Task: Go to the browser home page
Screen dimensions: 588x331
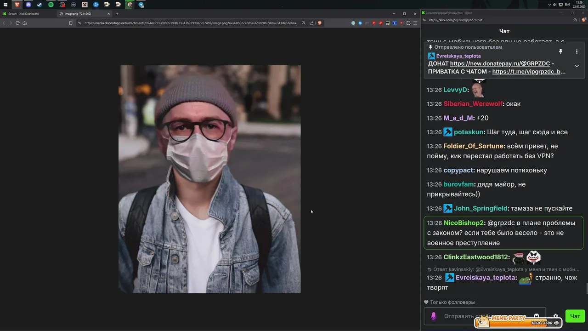Action: pyautogui.click(x=24, y=23)
